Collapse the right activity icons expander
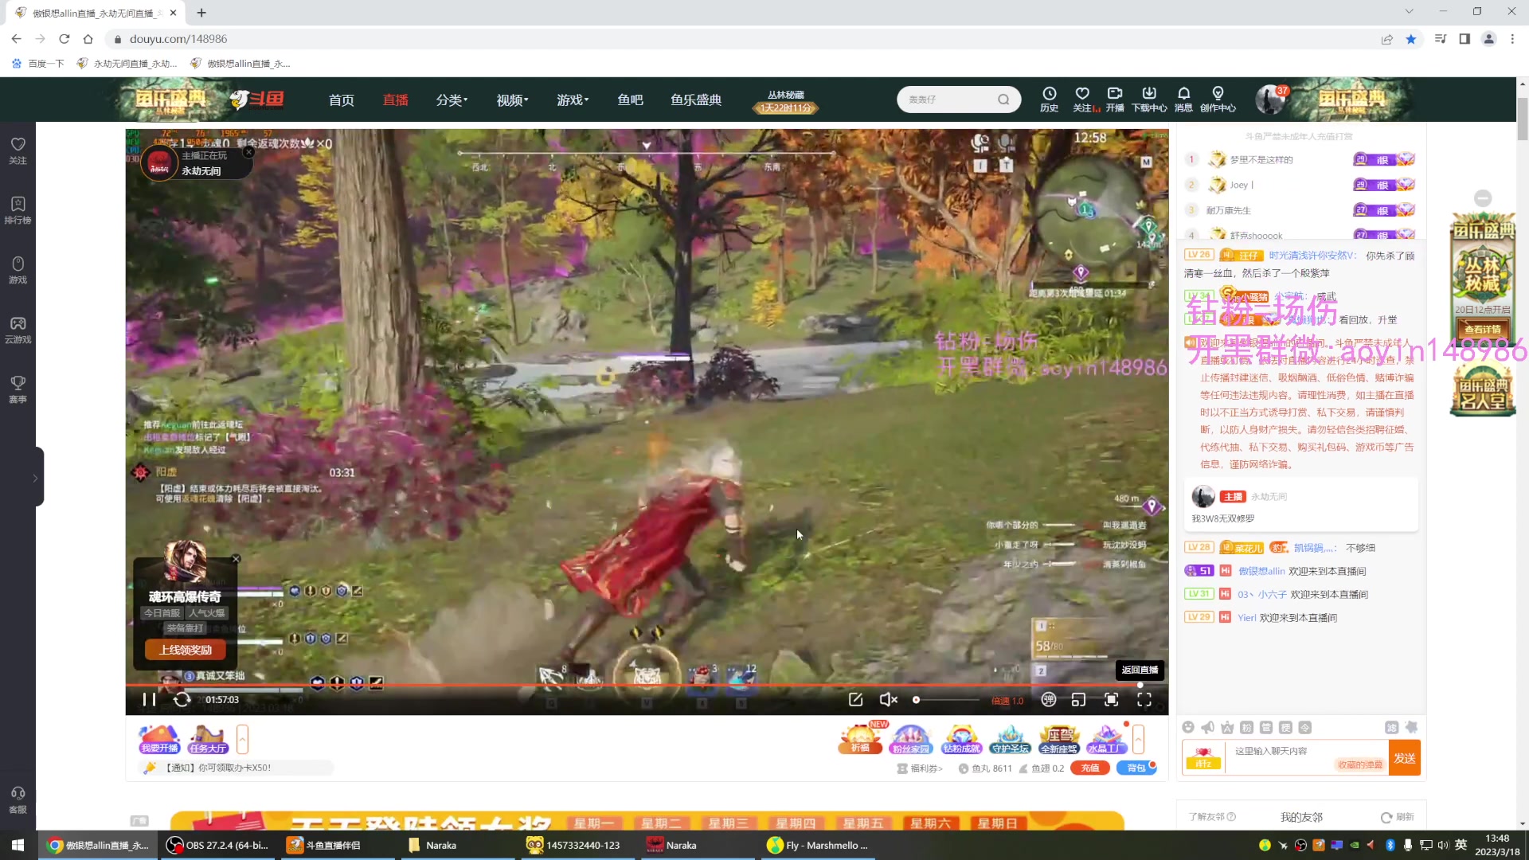The image size is (1529, 860). click(1139, 740)
